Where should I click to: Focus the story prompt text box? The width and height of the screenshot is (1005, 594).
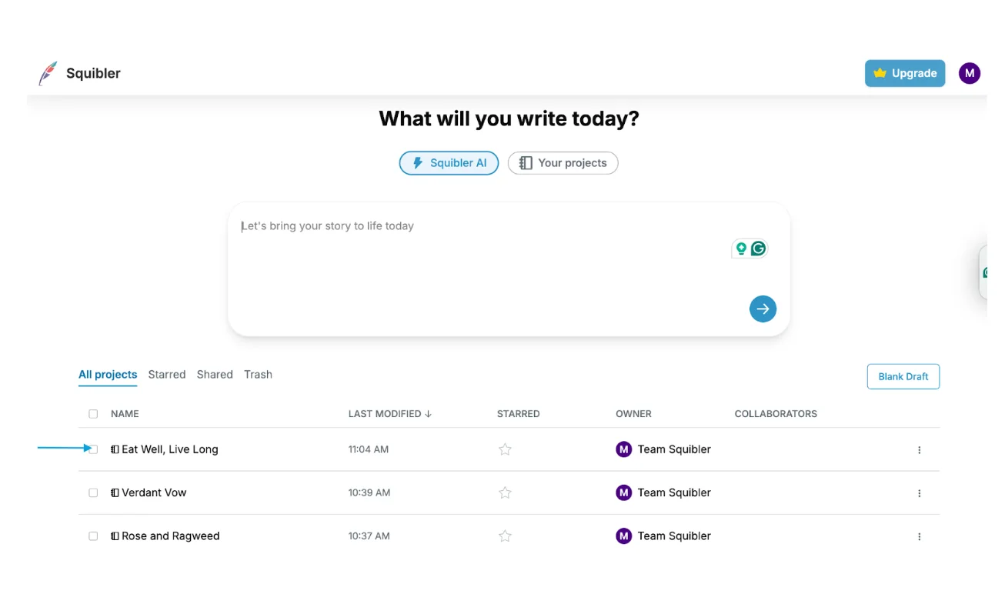(509, 269)
